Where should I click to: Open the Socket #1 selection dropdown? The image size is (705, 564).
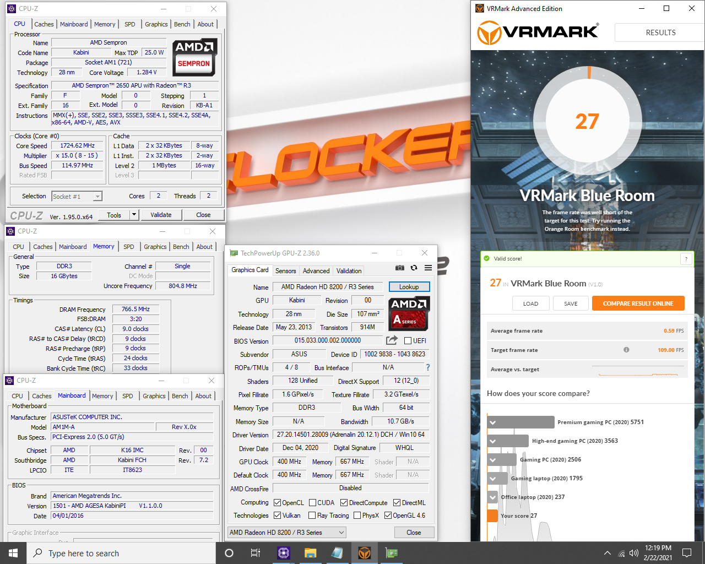tap(97, 197)
